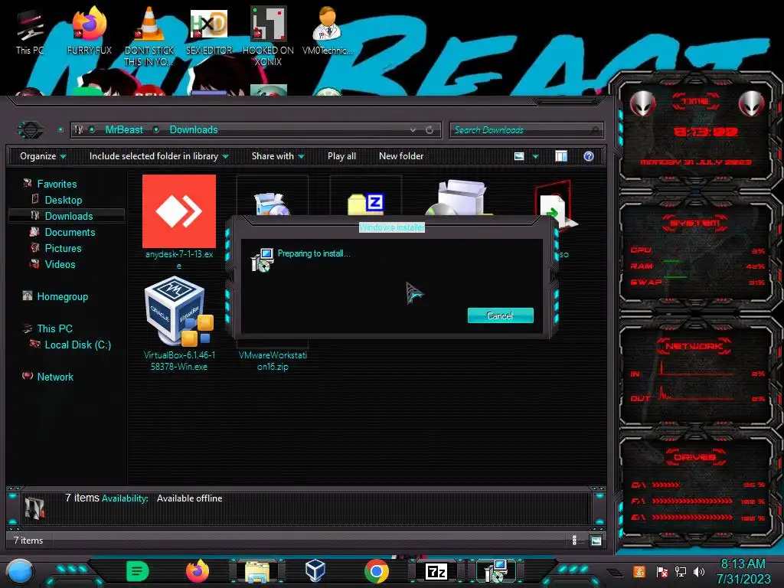This screenshot has height=588, width=784.
Task: Select the anydesk-7-1-13.exe file
Action: 179,222
